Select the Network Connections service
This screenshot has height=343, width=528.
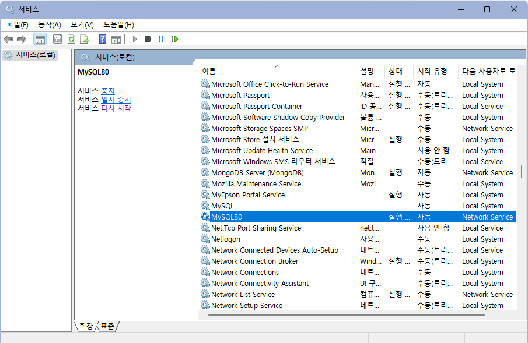(x=358, y=273)
